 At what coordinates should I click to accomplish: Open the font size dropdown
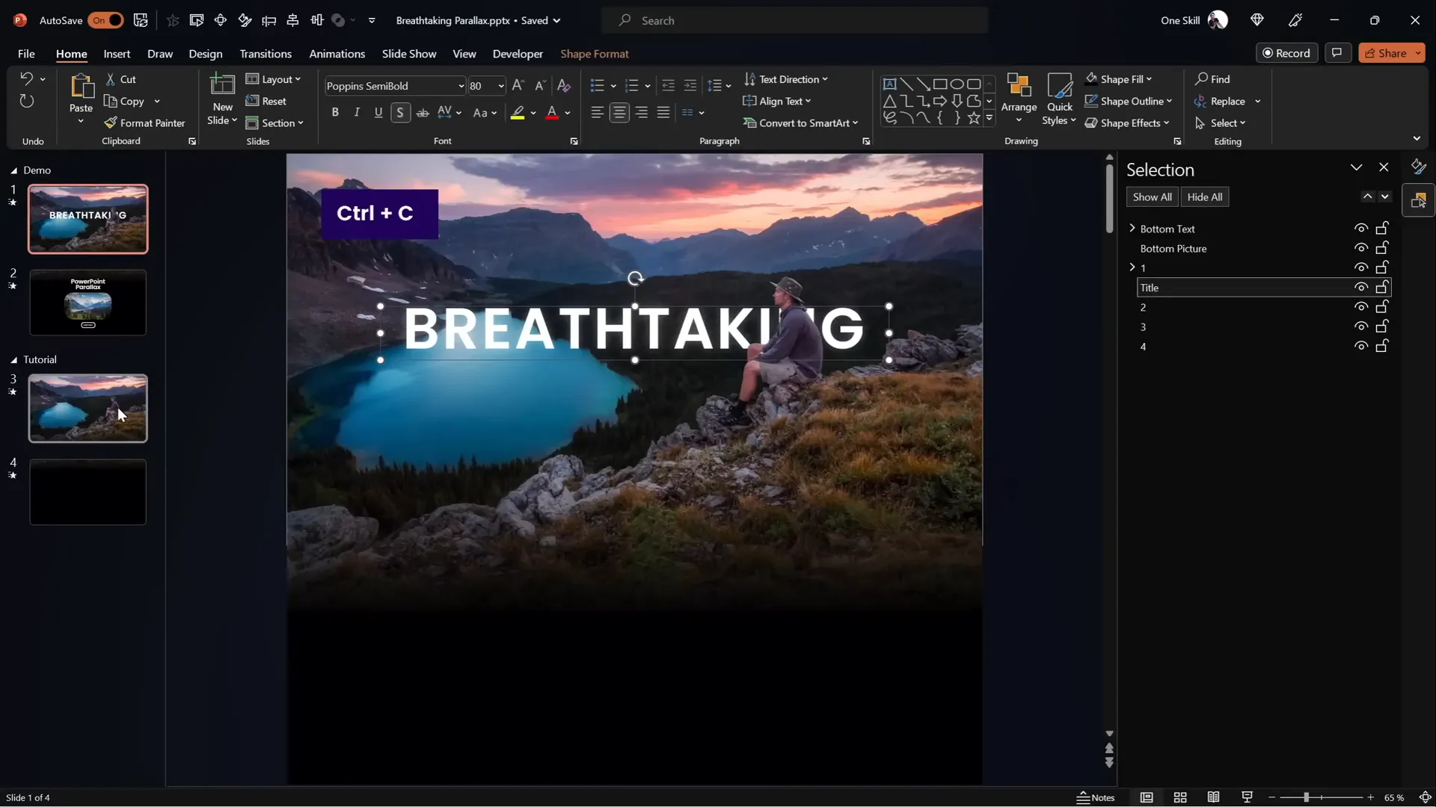pos(500,86)
